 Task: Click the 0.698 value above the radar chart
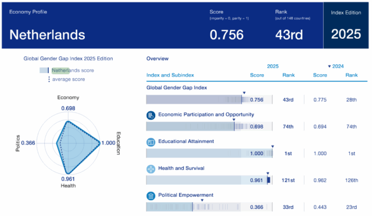(68, 108)
